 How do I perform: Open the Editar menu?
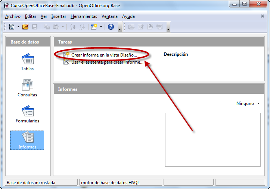(x=31, y=16)
